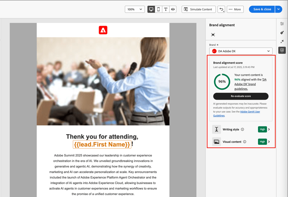Switch to mobile preview mode
Image resolution: width=288 pixels, height=197 pixels.
pyautogui.click(x=159, y=9)
